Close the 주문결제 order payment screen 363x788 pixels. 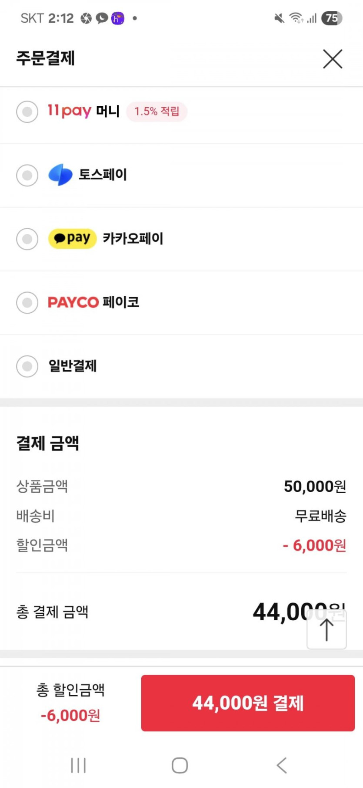tap(333, 59)
